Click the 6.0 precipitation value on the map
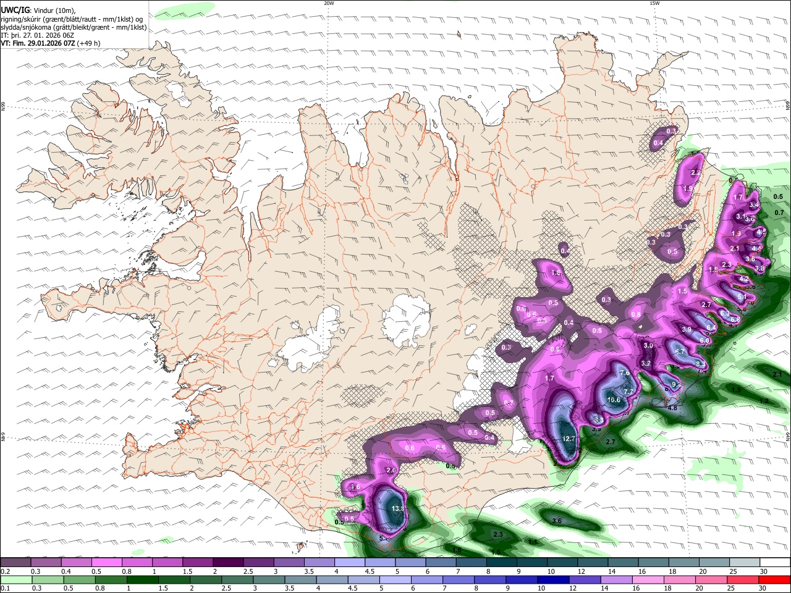Viewport: 791px width, 593px height. pyautogui.click(x=704, y=340)
